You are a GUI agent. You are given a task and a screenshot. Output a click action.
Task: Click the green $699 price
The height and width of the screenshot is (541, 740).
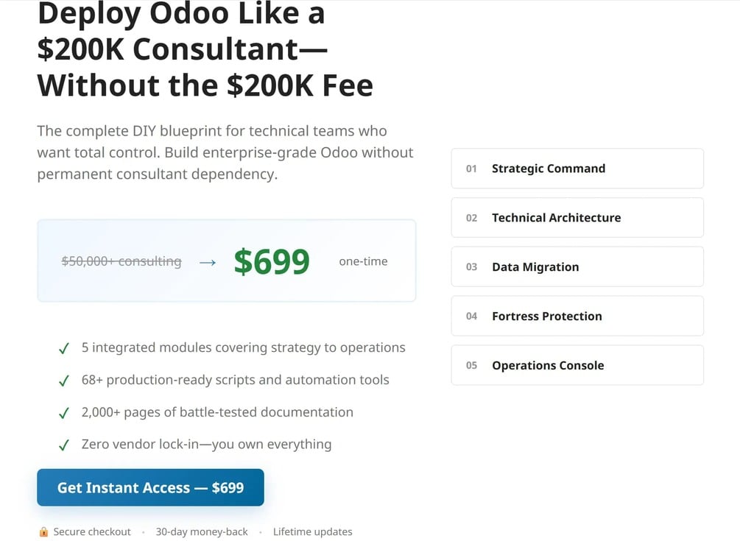point(272,261)
